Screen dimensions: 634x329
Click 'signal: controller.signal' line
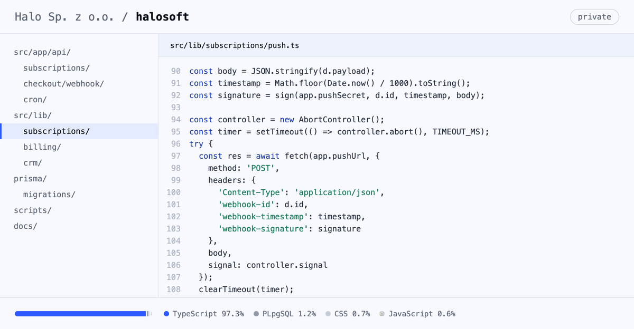click(268, 265)
